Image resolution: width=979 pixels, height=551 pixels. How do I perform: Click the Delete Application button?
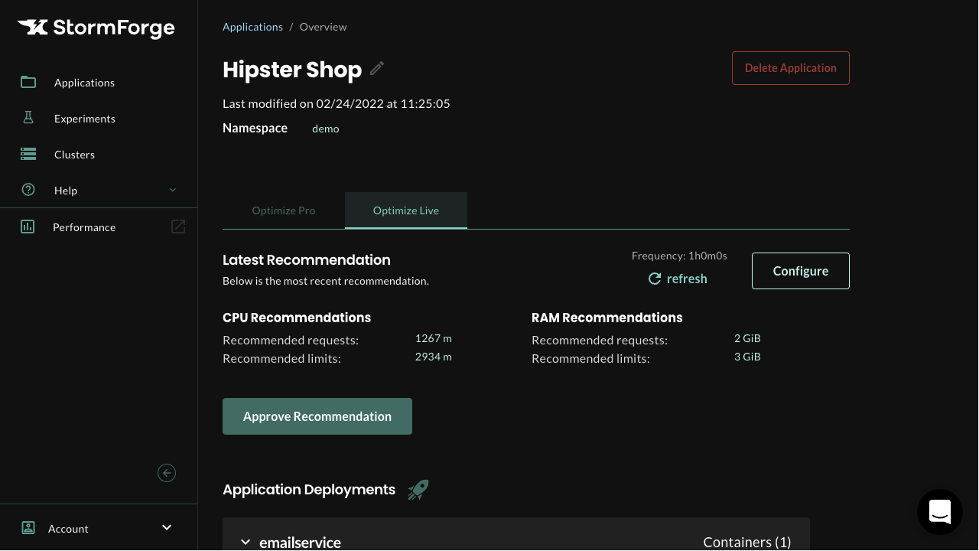pyautogui.click(x=791, y=68)
